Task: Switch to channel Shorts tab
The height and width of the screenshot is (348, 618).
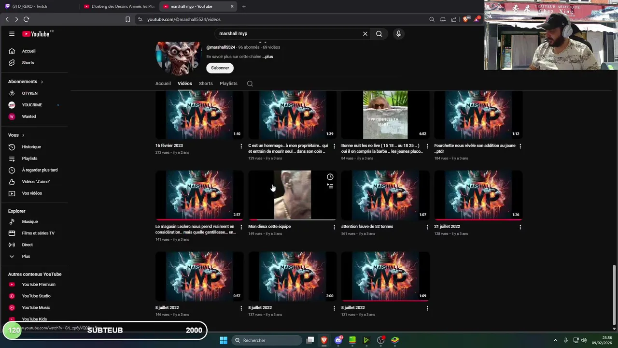Action: (206, 84)
